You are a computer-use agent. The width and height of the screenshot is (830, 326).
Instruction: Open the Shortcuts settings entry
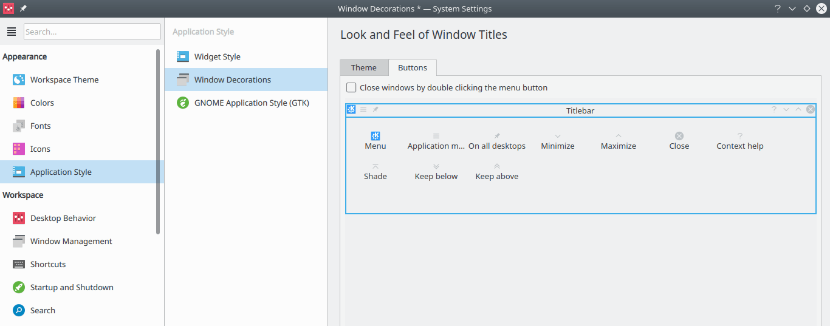[81, 264]
